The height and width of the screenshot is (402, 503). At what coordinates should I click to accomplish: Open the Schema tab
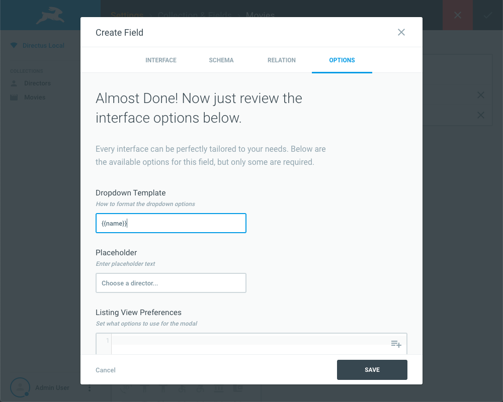click(x=221, y=60)
